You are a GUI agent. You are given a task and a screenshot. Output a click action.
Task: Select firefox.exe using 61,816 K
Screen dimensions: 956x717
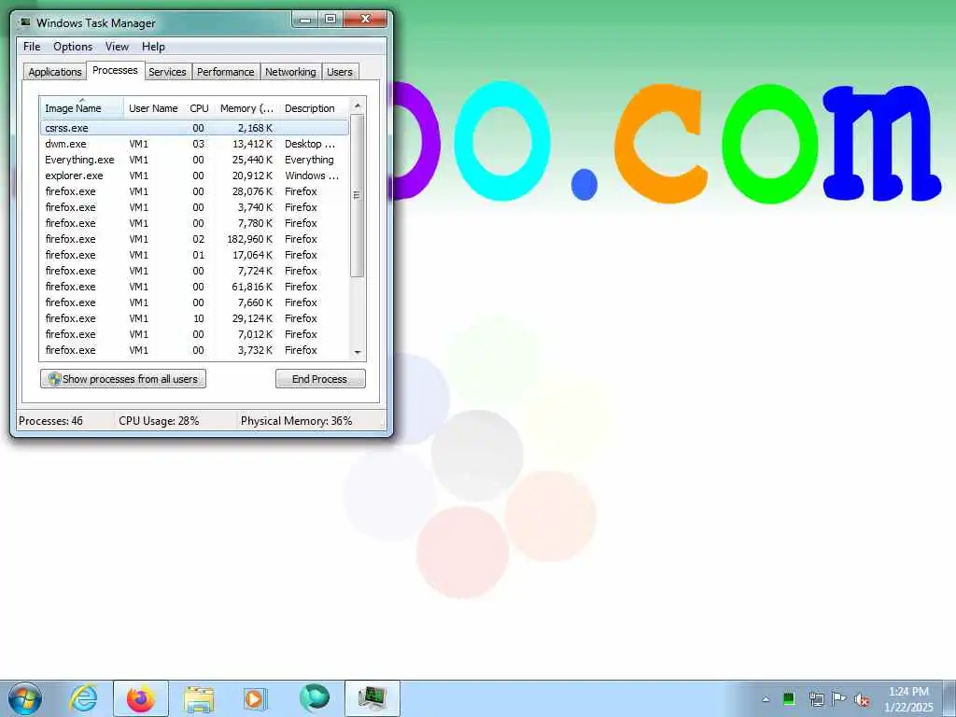pos(194,287)
